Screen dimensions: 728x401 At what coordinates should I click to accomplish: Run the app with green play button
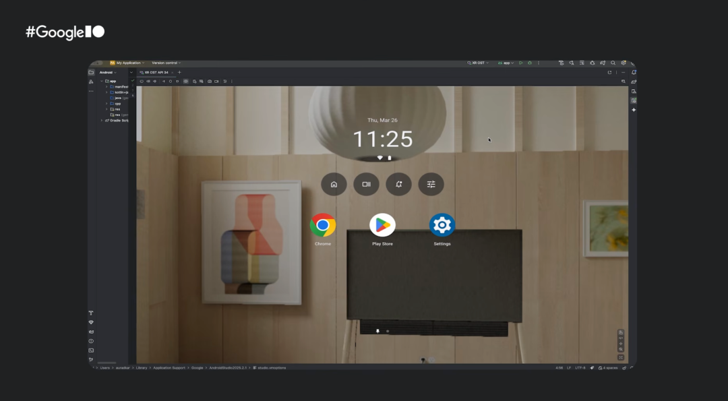pos(520,63)
